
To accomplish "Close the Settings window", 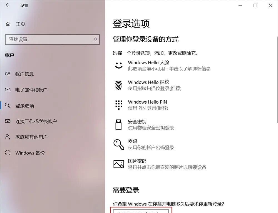I will tap(270, 5).
